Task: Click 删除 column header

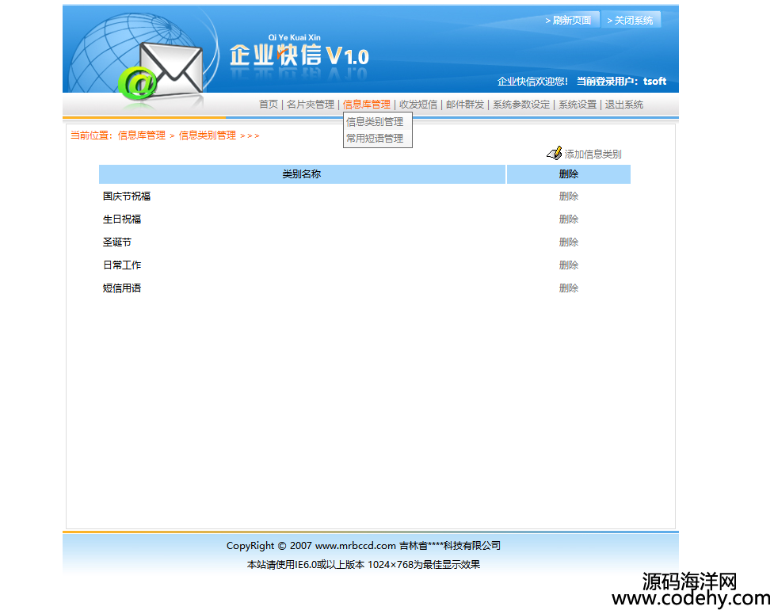Action: (569, 174)
